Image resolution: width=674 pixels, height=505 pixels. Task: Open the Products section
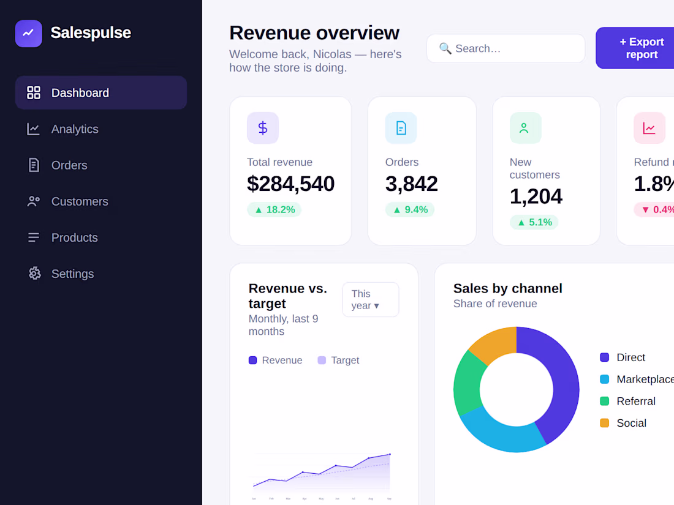click(x=101, y=238)
